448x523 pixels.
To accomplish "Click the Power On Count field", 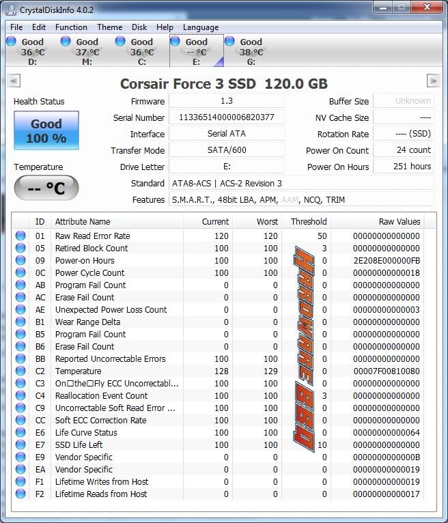I will (404, 150).
